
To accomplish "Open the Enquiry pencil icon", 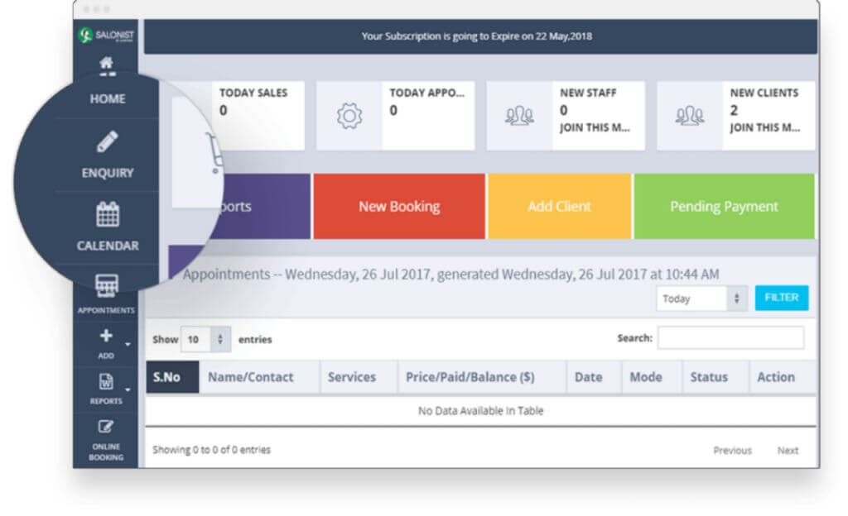I will (x=108, y=143).
